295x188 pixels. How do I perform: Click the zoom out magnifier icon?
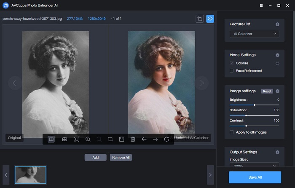point(99,139)
